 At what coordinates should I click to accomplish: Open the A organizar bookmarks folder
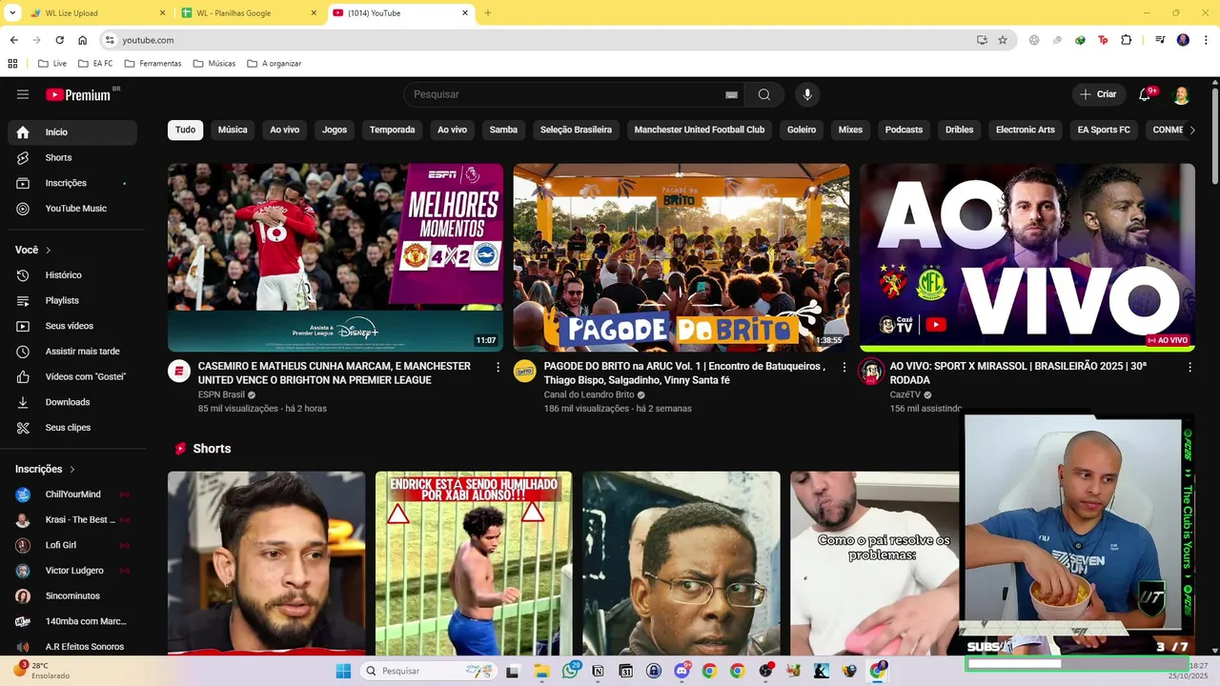tap(274, 64)
